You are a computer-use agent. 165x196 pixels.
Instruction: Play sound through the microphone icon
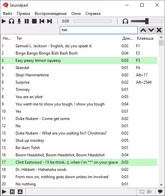[x=19, y=21]
